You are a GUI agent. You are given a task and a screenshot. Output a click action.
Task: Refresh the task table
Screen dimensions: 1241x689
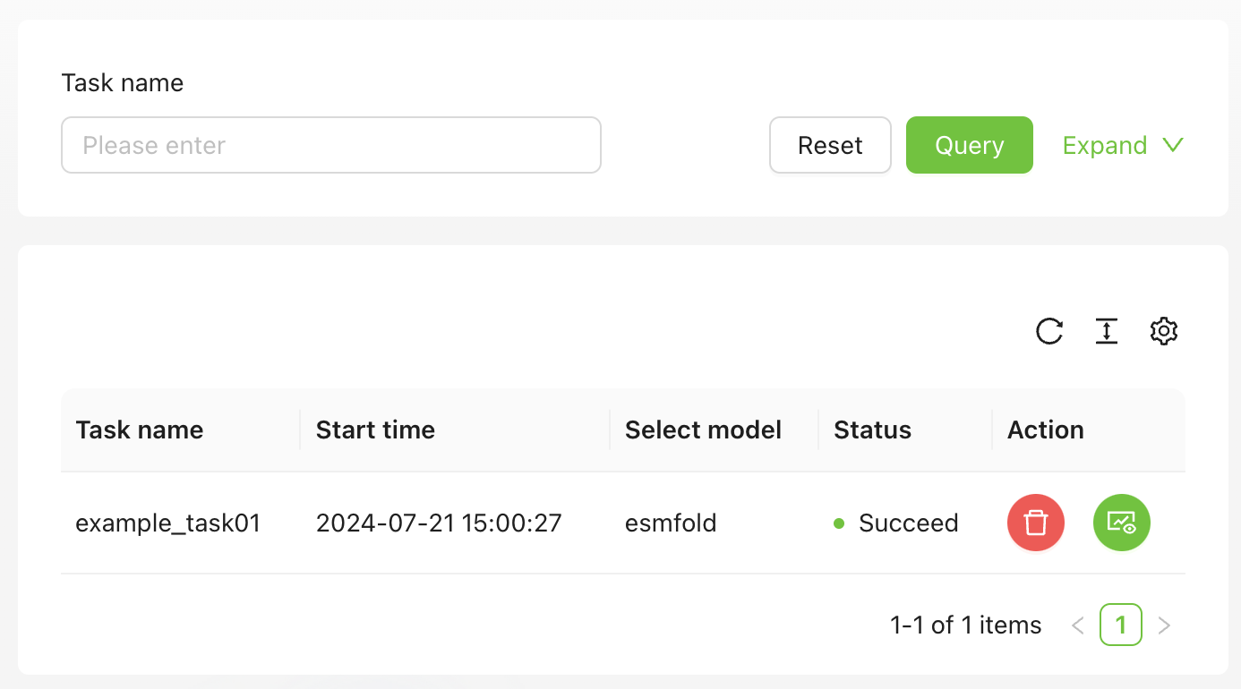click(1049, 331)
